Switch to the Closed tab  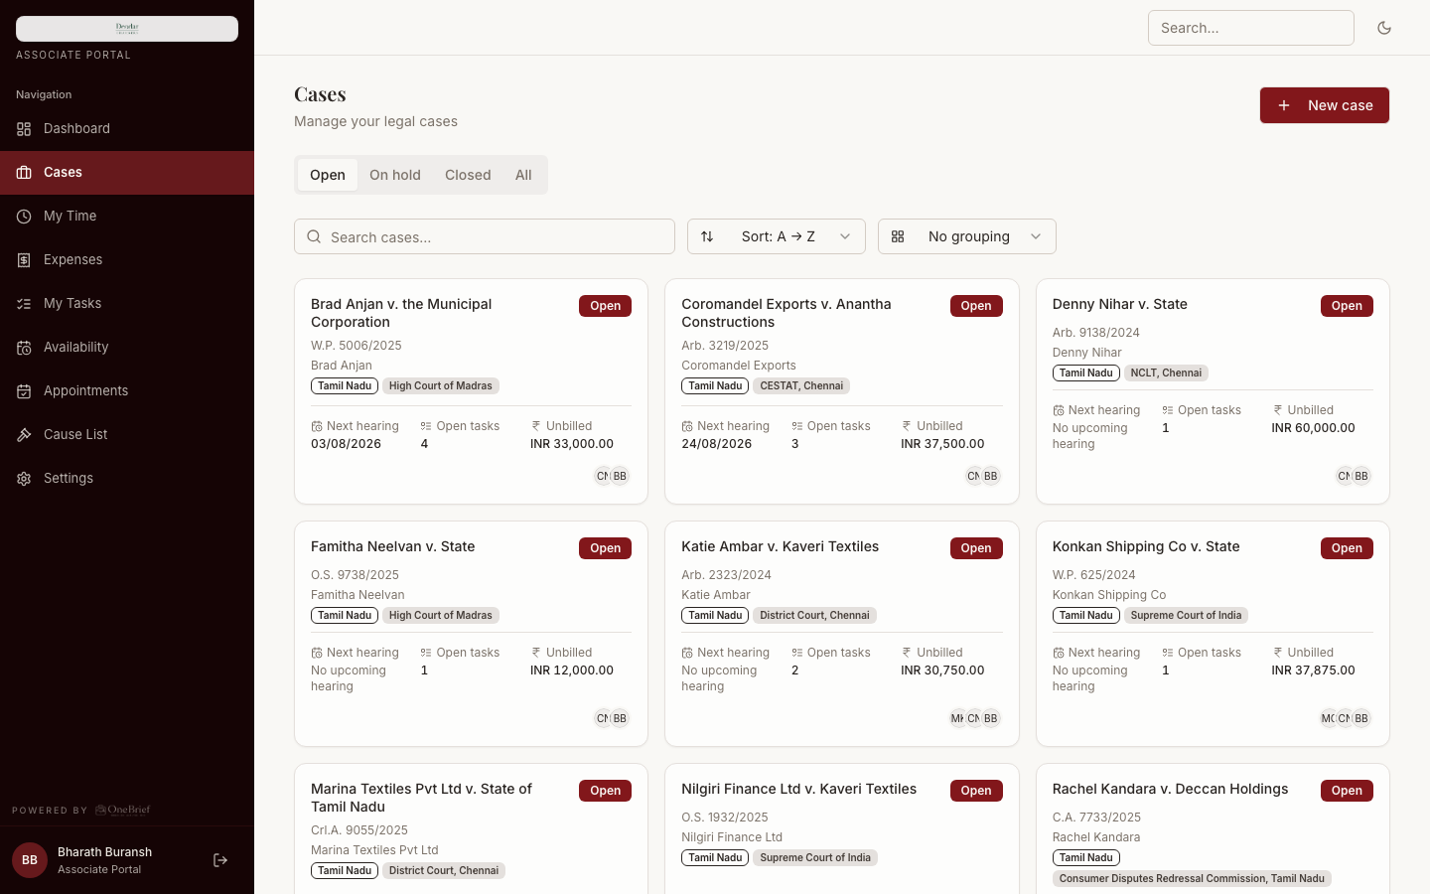468,175
